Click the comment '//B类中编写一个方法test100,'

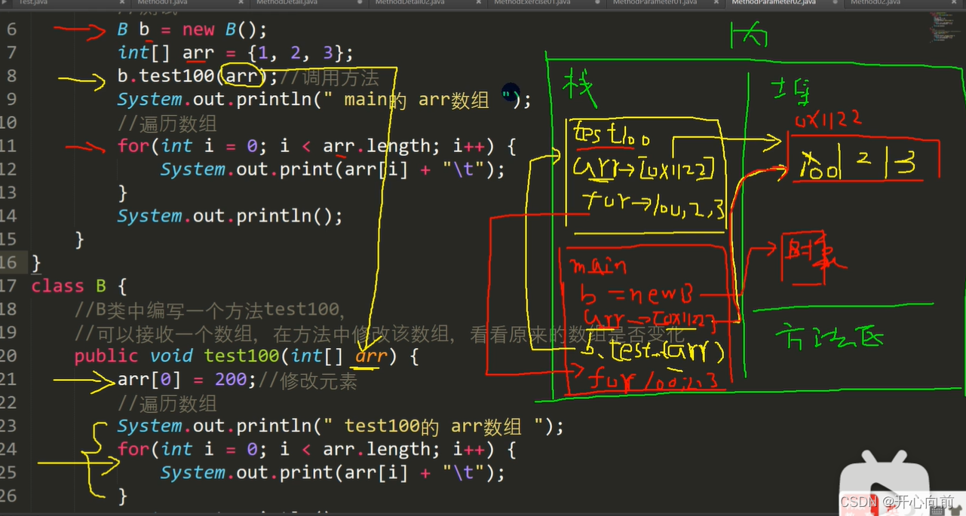[x=210, y=310]
